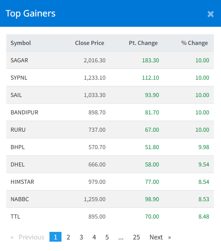Sort by % Change column header
This screenshot has width=221, height=251.
[x=195, y=43]
